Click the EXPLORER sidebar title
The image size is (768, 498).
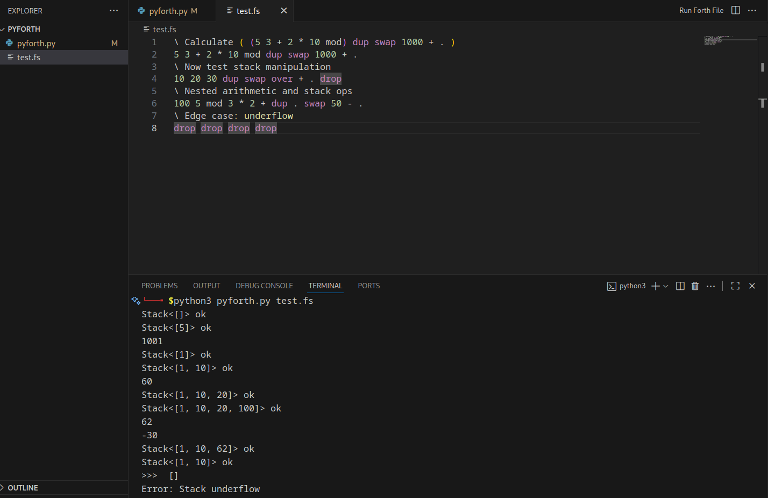tap(25, 11)
